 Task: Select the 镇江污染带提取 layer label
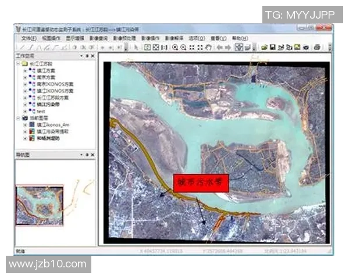pyautogui.click(x=52, y=131)
